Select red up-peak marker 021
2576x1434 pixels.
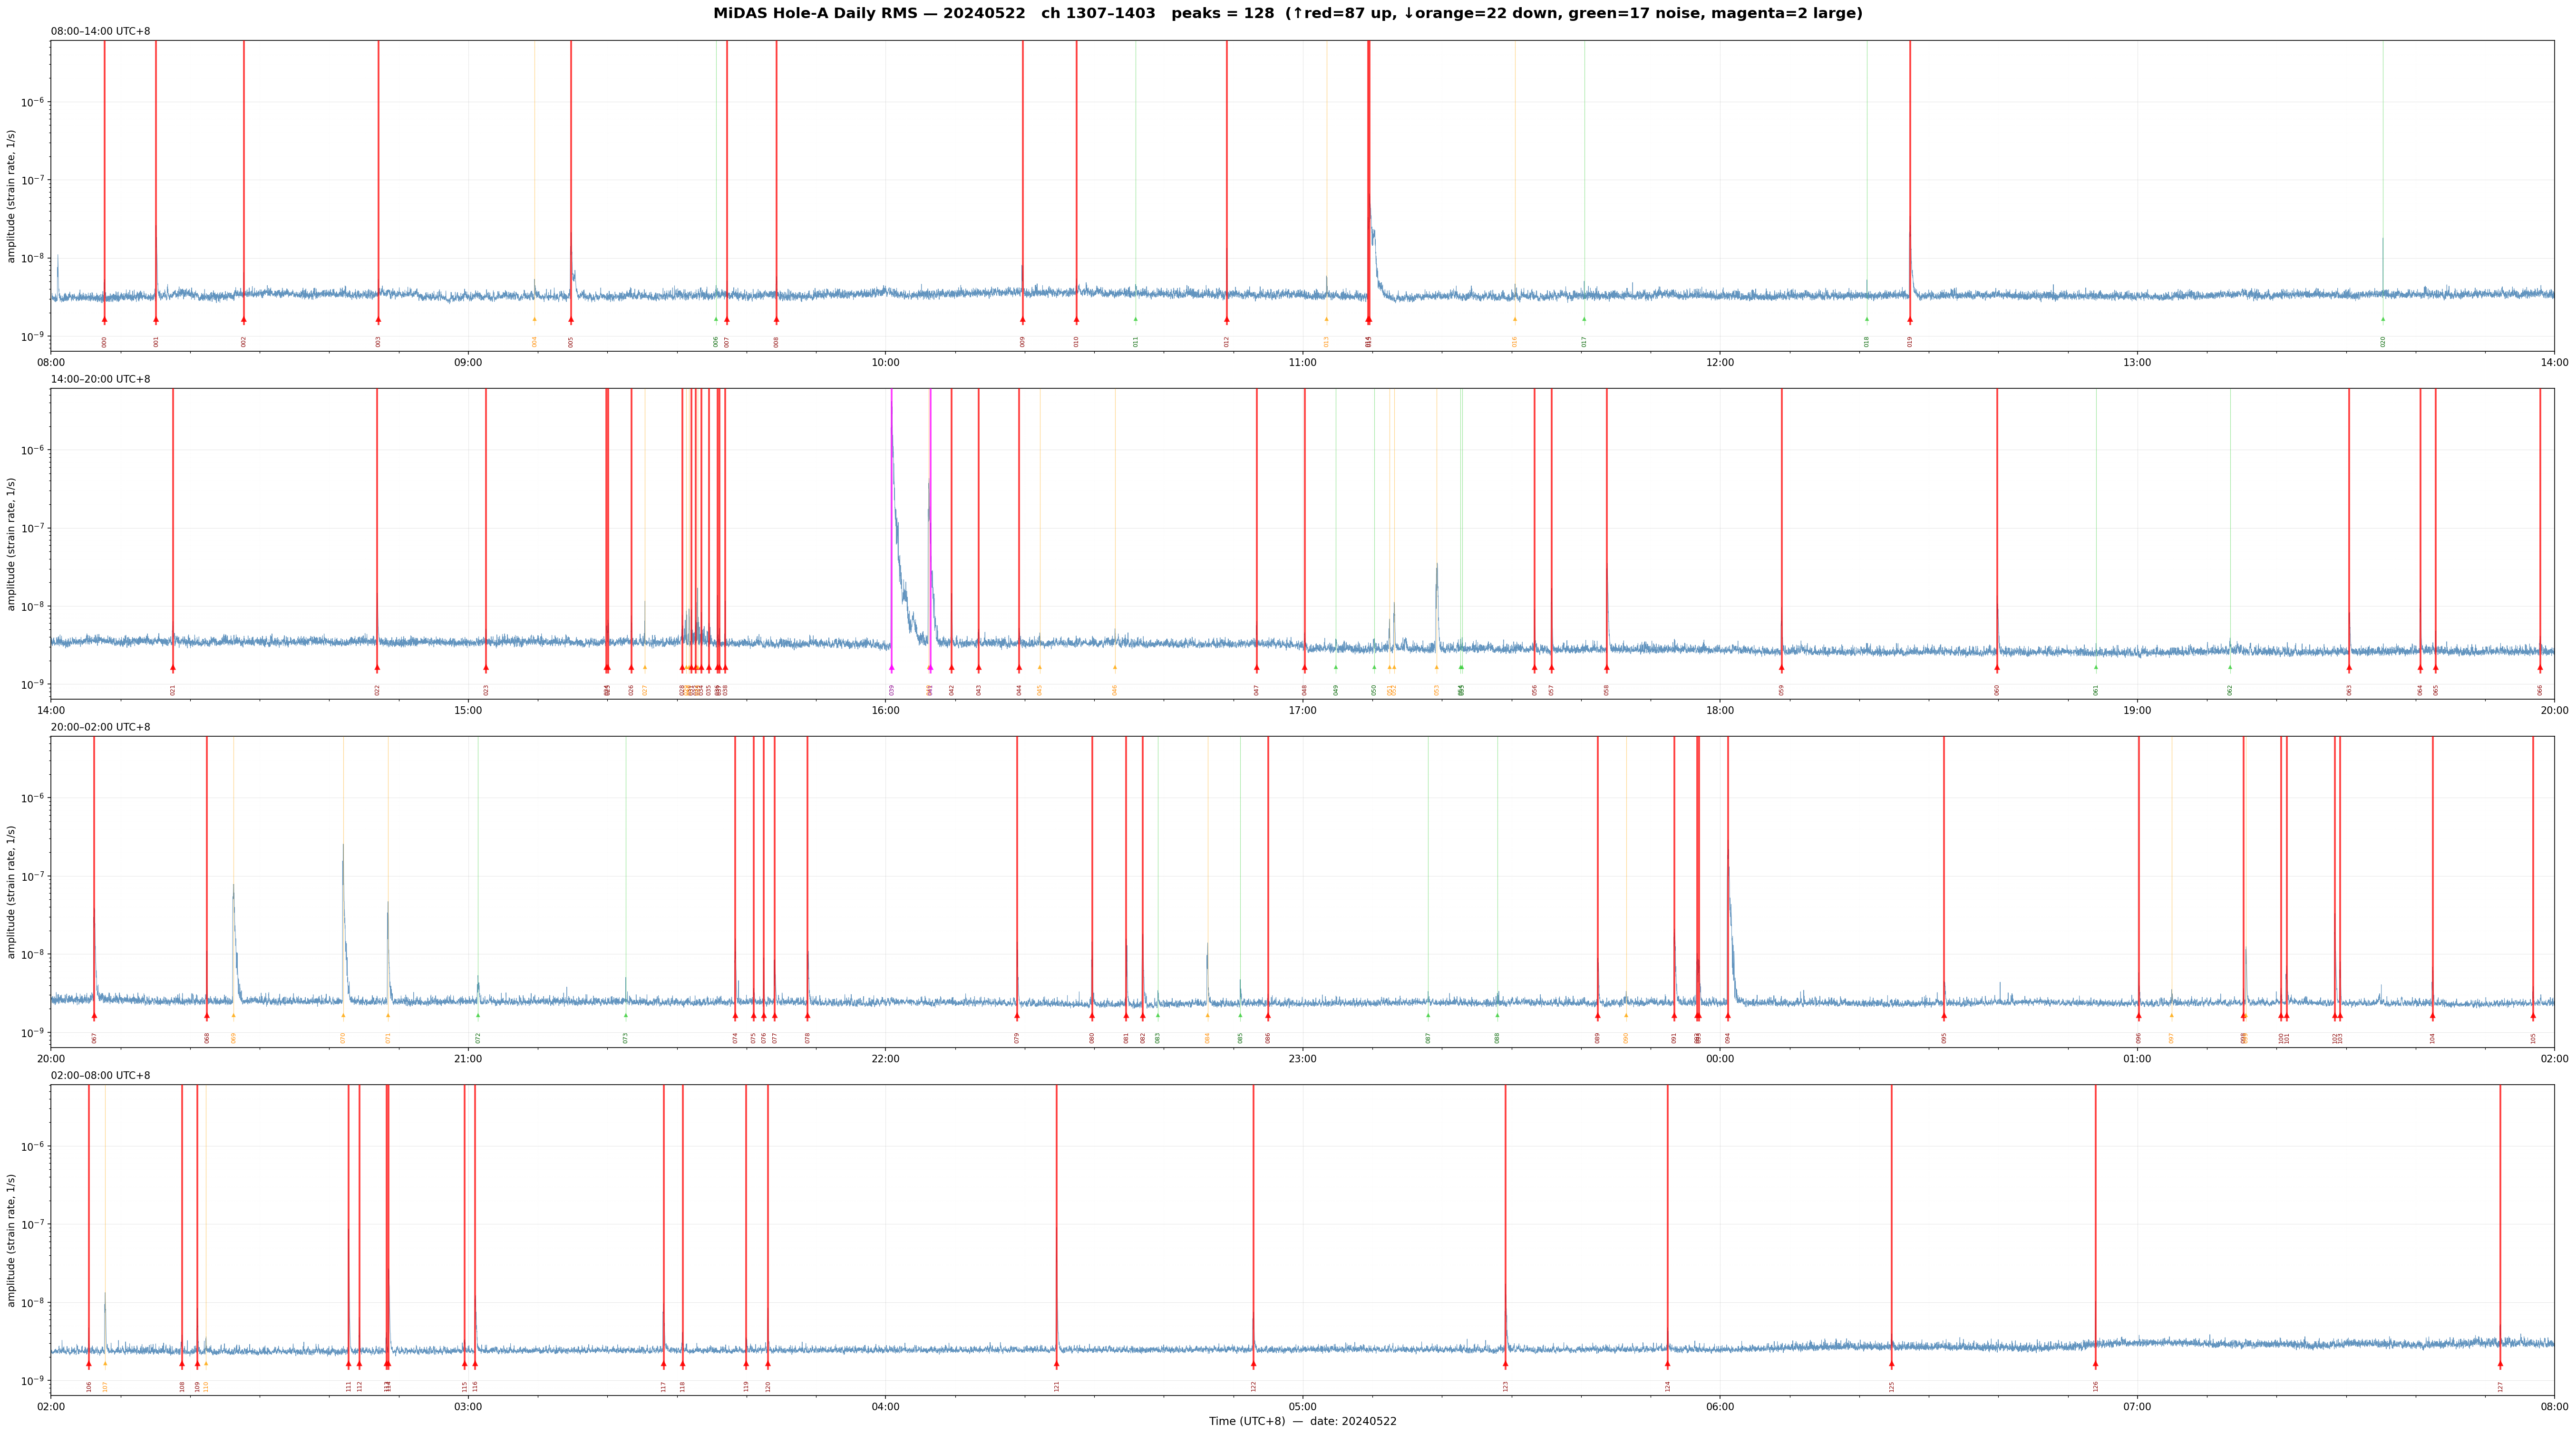[172, 667]
